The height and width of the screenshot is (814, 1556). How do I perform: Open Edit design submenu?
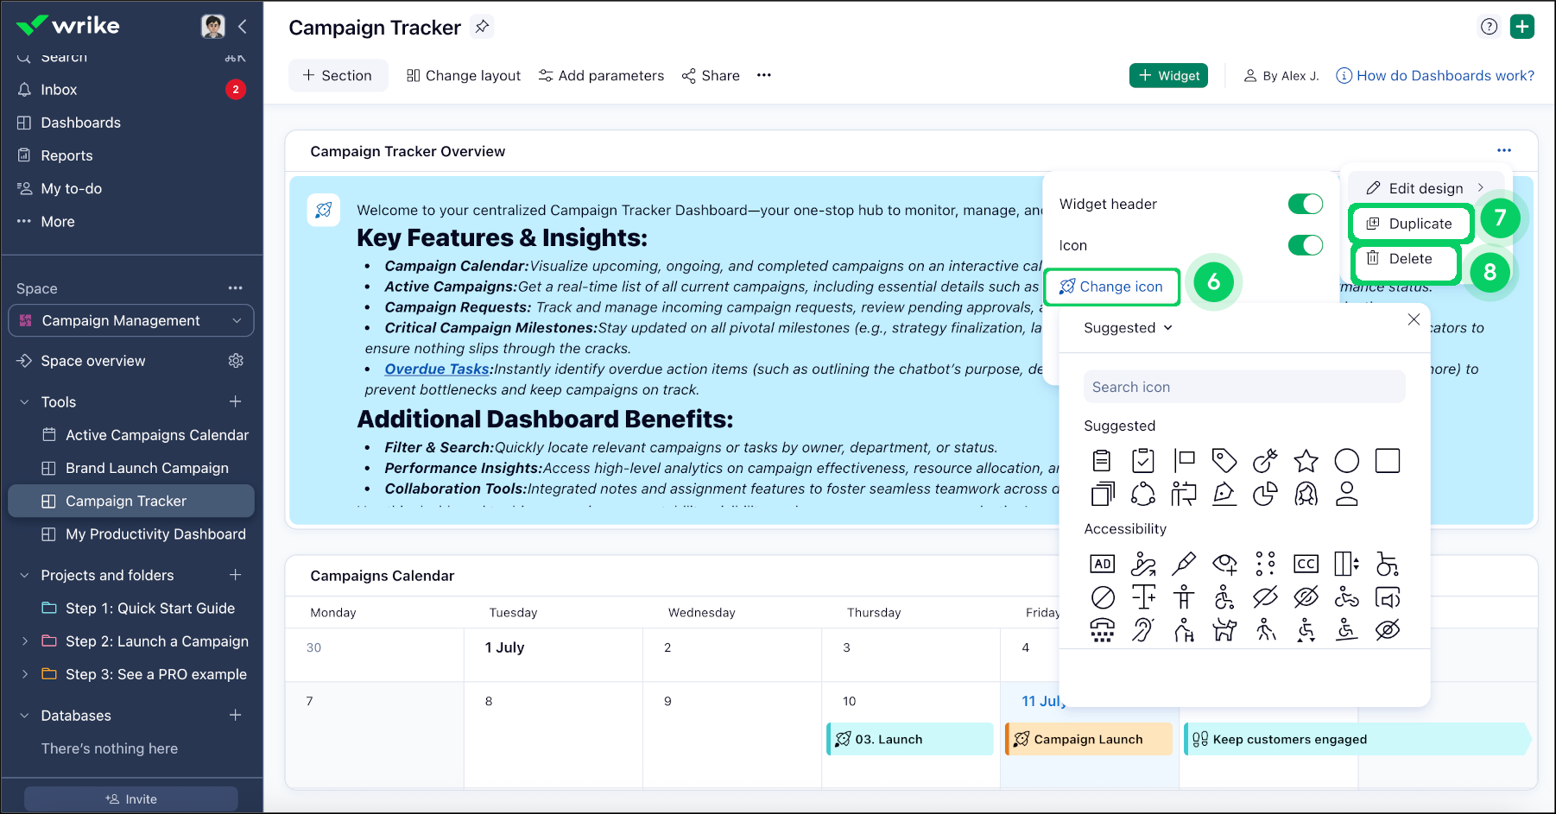tap(1426, 188)
